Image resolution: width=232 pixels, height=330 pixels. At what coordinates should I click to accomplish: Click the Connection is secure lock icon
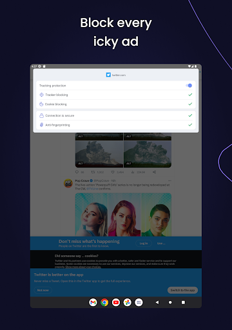(41, 115)
